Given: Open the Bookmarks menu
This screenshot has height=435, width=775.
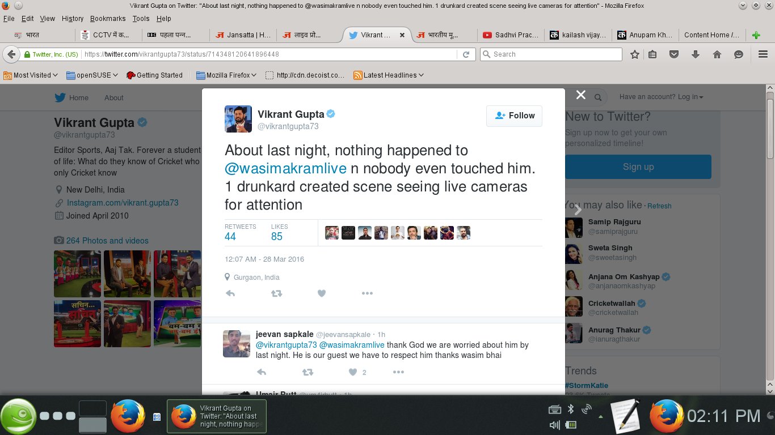Looking at the screenshot, I should [108, 19].
